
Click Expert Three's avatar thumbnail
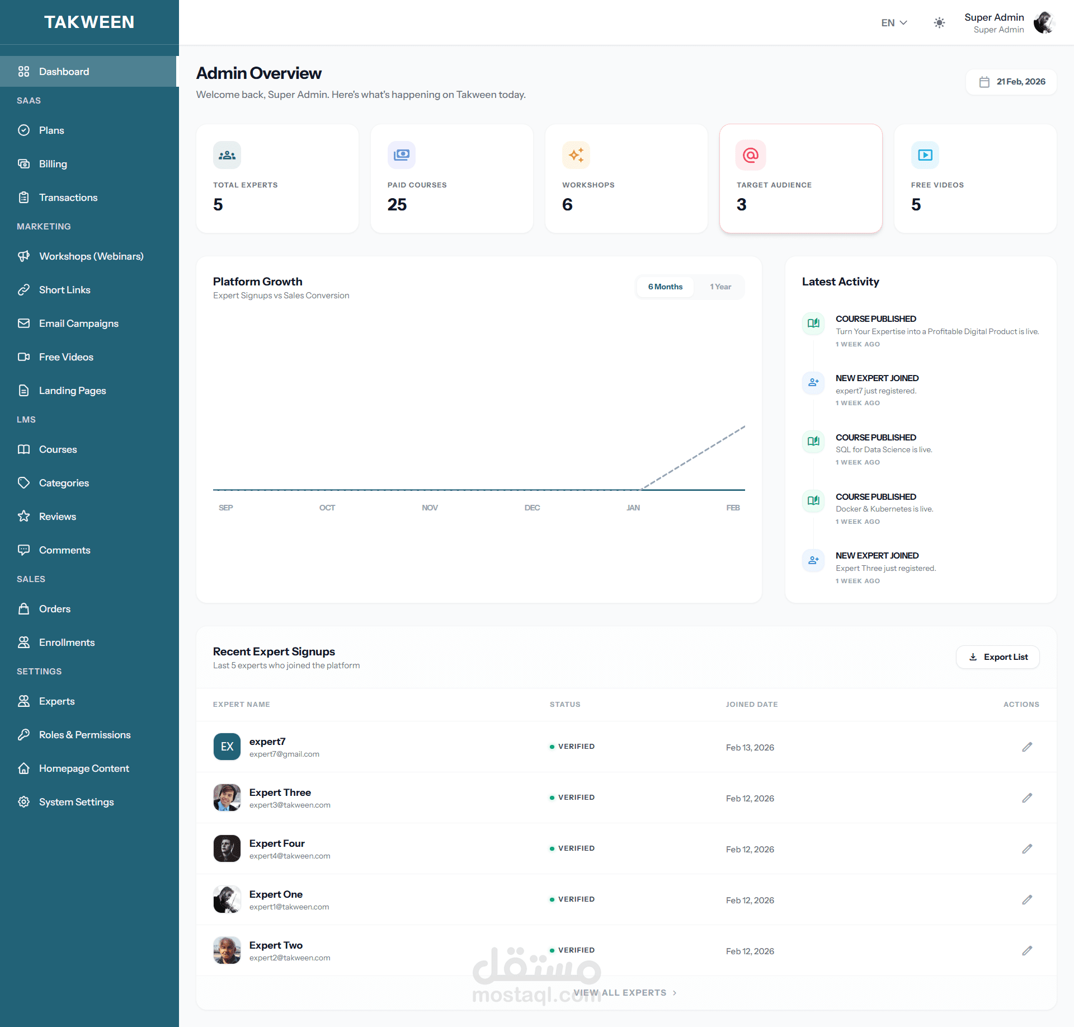tap(227, 798)
